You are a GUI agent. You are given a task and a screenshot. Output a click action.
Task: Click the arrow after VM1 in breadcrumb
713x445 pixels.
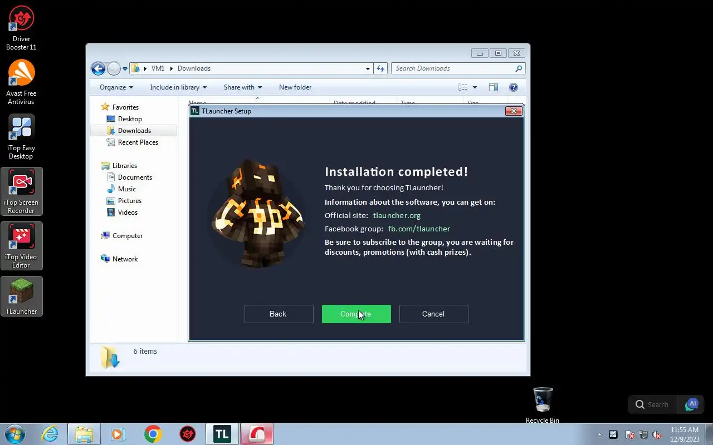coord(171,68)
